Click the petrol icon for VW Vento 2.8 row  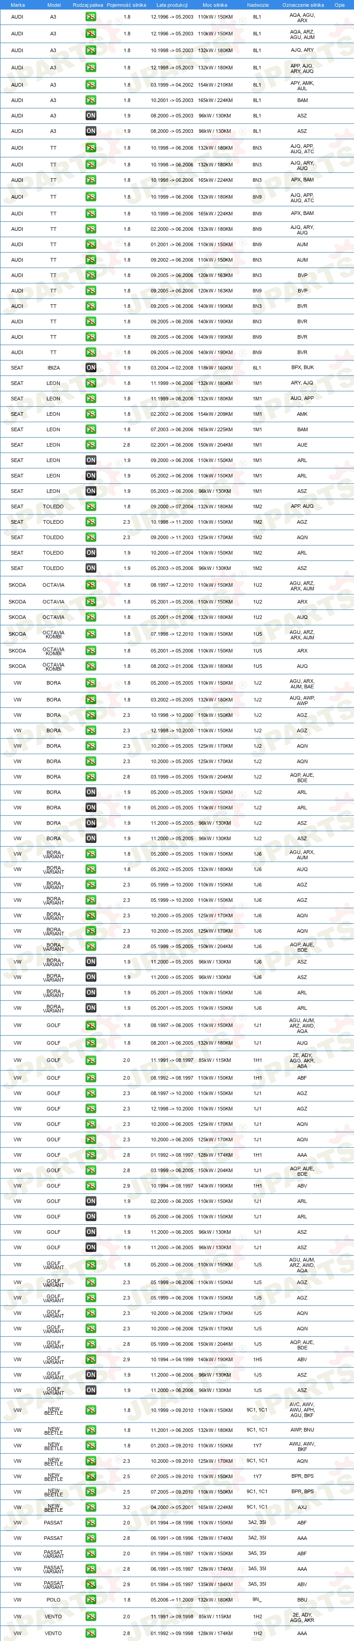pos(91,1633)
